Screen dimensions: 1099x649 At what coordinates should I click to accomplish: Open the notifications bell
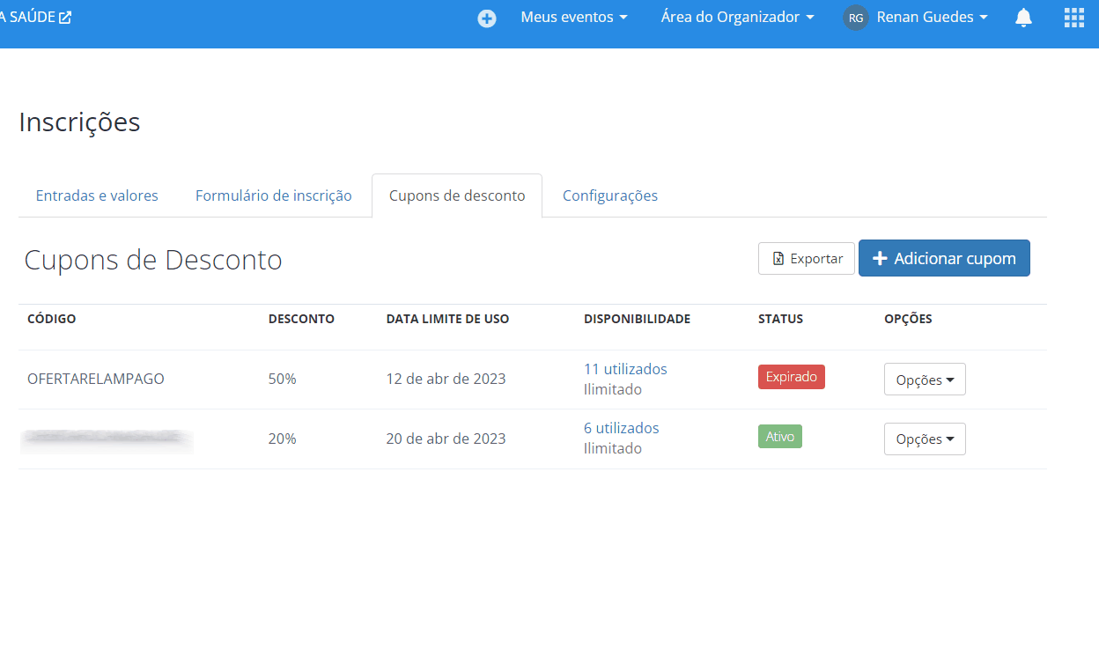1023,18
